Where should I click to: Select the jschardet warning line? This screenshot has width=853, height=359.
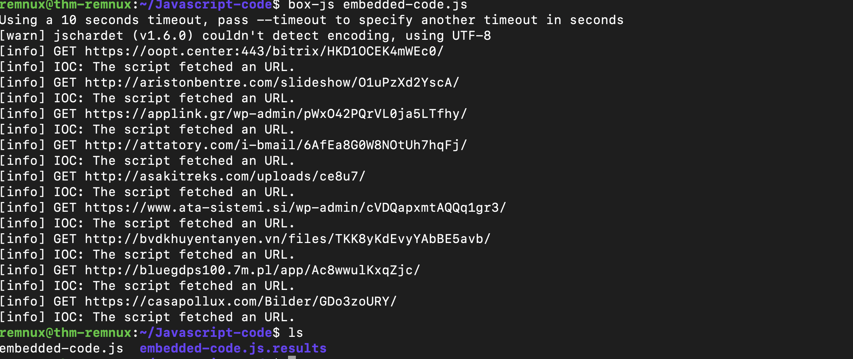pos(245,36)
